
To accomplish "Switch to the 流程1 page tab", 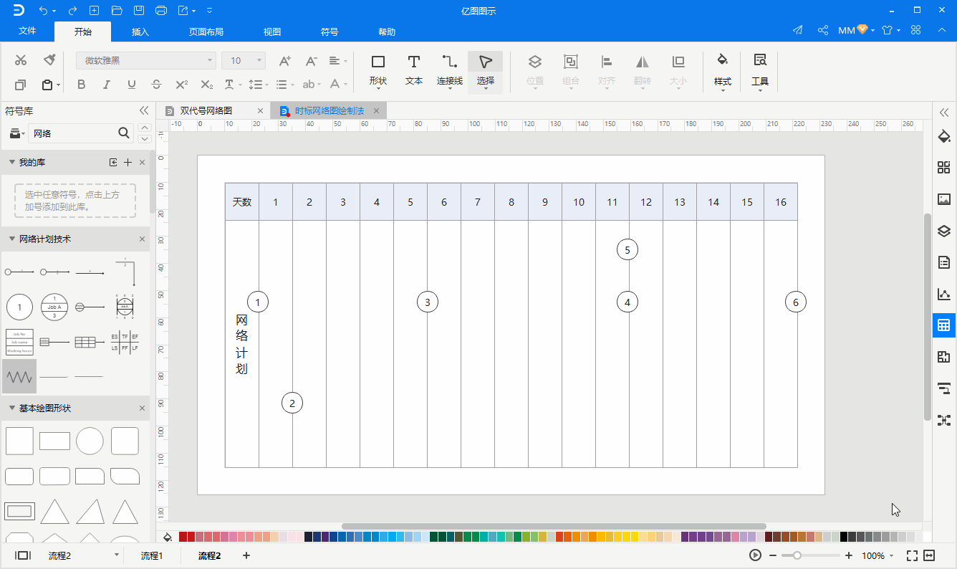I will coord(152,555).
